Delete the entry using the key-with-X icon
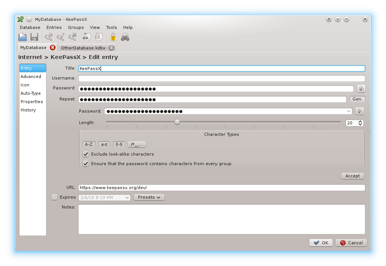This screenshot has width=386, height=266. pos(72,37)
